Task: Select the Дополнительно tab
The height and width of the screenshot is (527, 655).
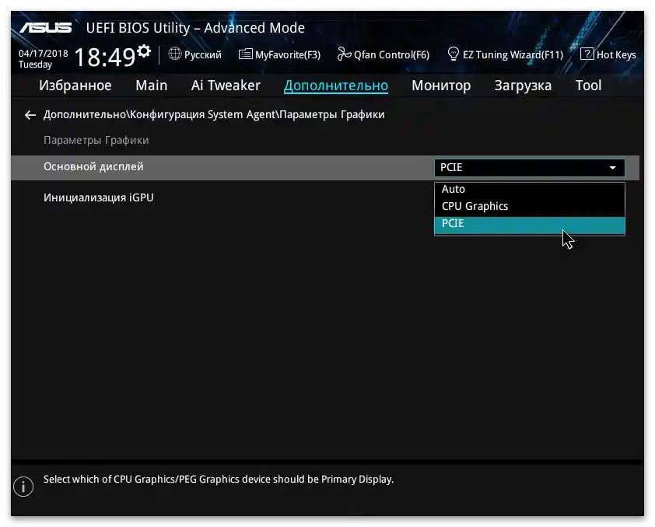Action: (336, 86)
